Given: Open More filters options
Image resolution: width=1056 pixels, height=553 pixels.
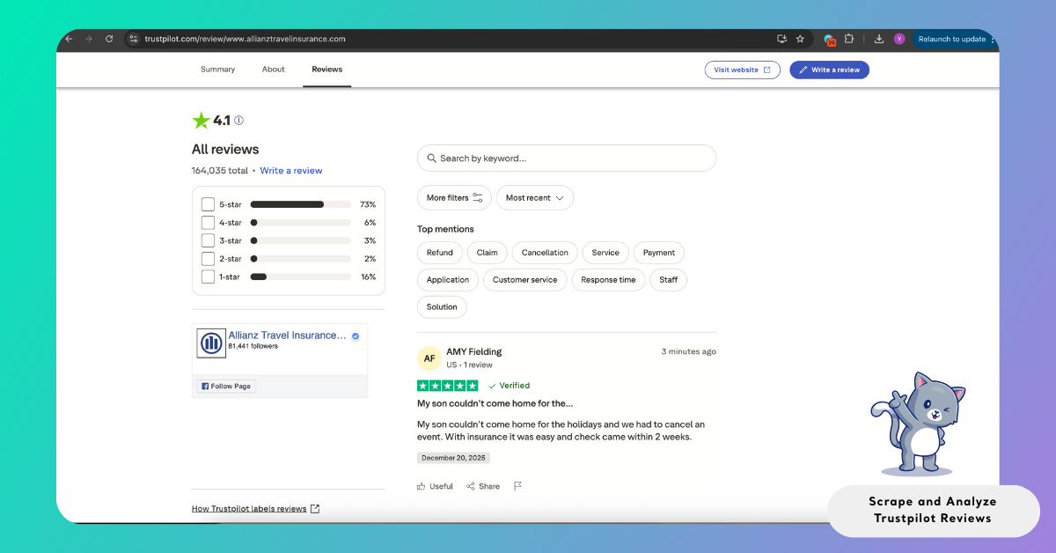Looking at the screenshot, I should [x=454, y=198].
